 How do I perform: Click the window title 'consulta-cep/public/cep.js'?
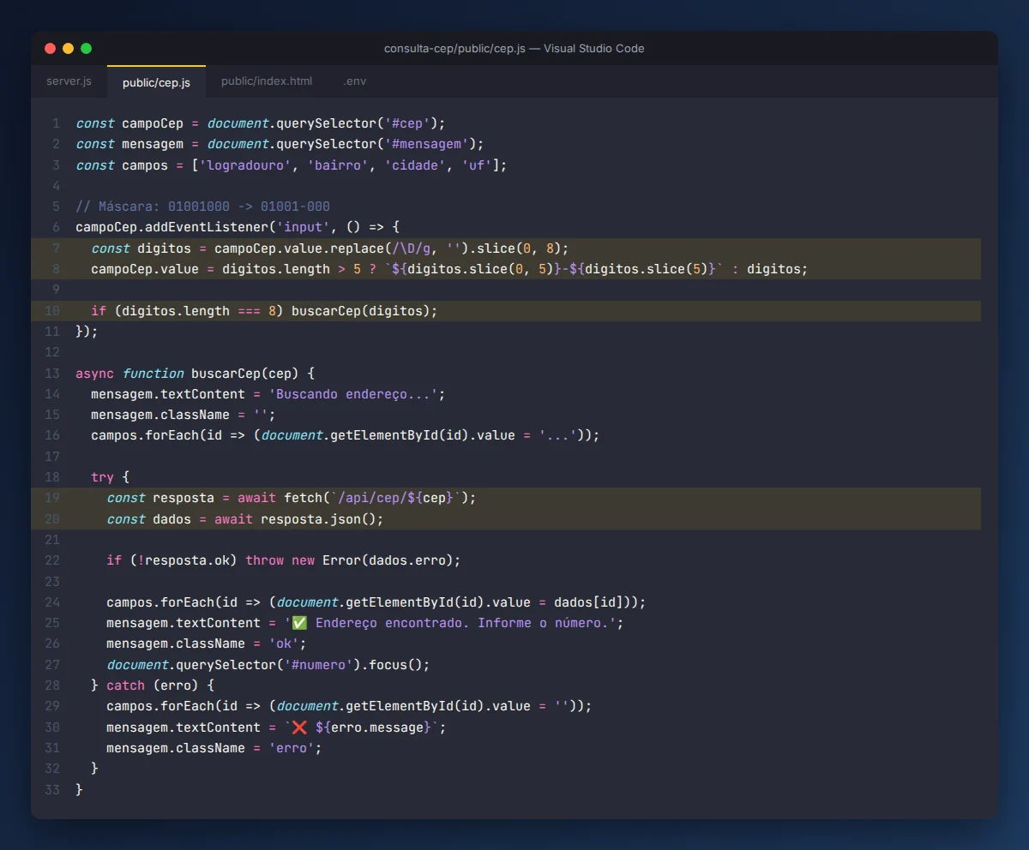click(x=454, y=49)
